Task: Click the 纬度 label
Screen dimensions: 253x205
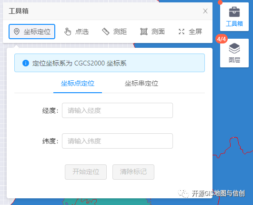Action: pos(50,141)
